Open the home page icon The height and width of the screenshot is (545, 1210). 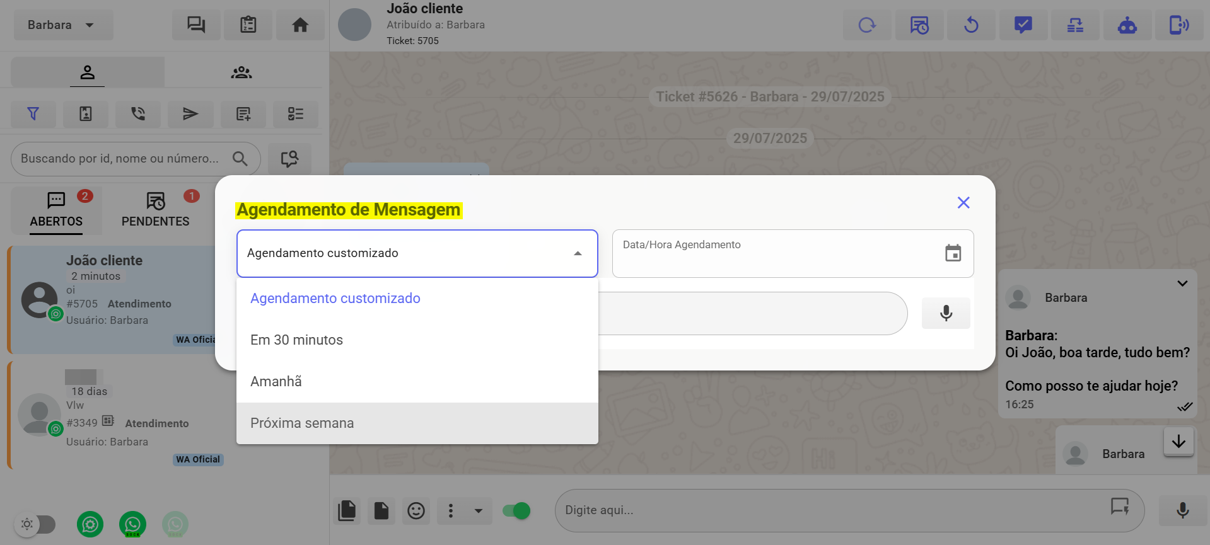point(300,25)
